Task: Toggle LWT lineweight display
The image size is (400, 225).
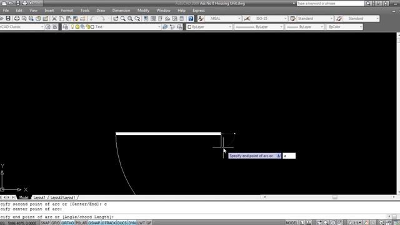Action: [141, 222]
